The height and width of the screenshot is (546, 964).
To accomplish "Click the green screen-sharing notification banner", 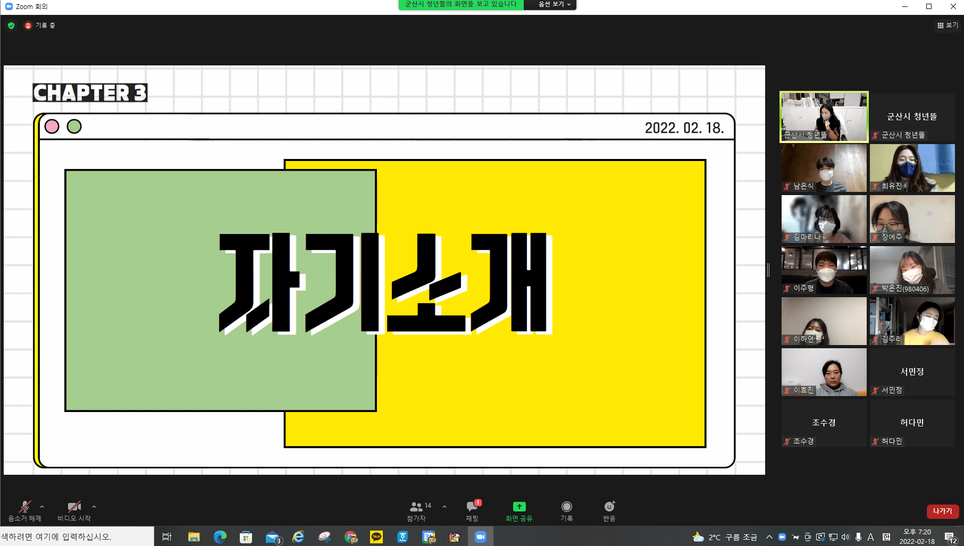I will pos(461,4).
